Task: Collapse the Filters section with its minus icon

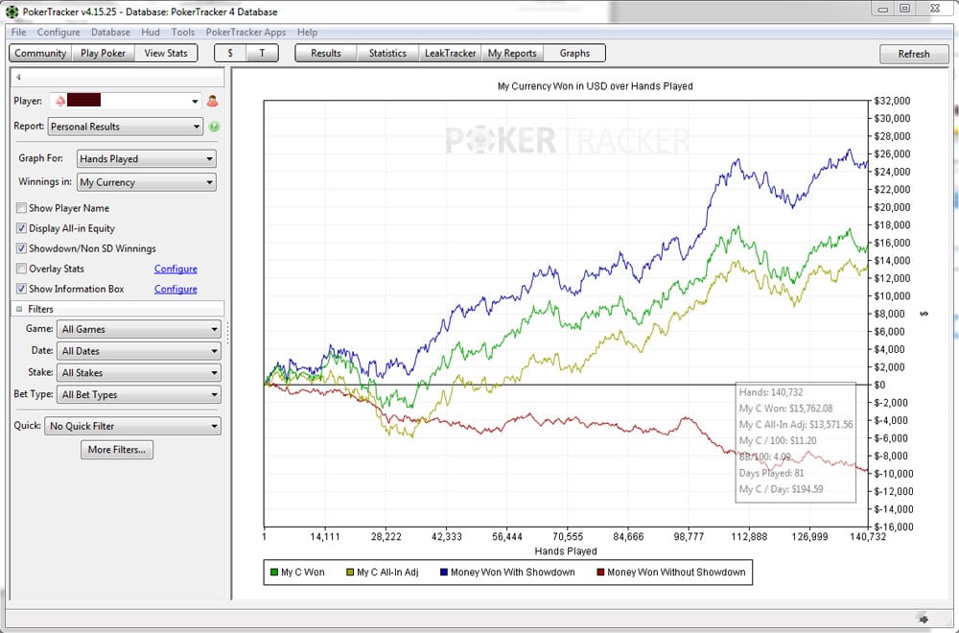Action: pyautogui.click(x=19, y=309)
